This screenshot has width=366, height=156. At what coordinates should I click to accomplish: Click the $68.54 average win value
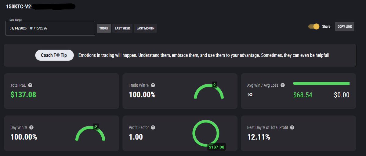click(303, 95)
